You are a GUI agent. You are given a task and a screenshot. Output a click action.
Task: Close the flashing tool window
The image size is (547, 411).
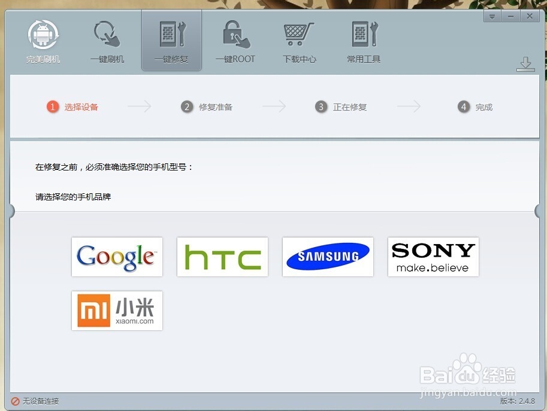tap(530, 16)
